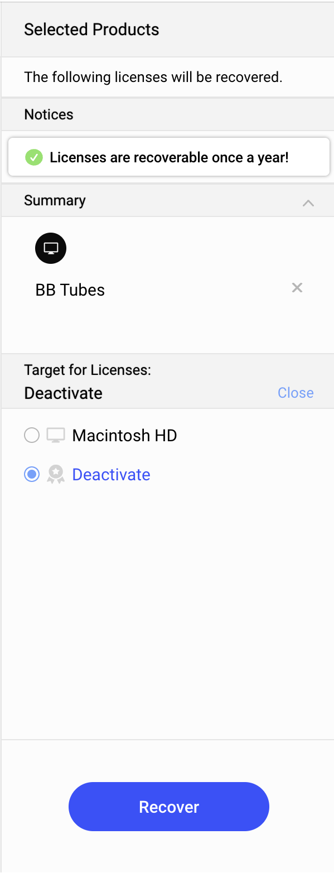Click the blue Deactivate option label
334x873 pixels.
[x=112, y=475]
